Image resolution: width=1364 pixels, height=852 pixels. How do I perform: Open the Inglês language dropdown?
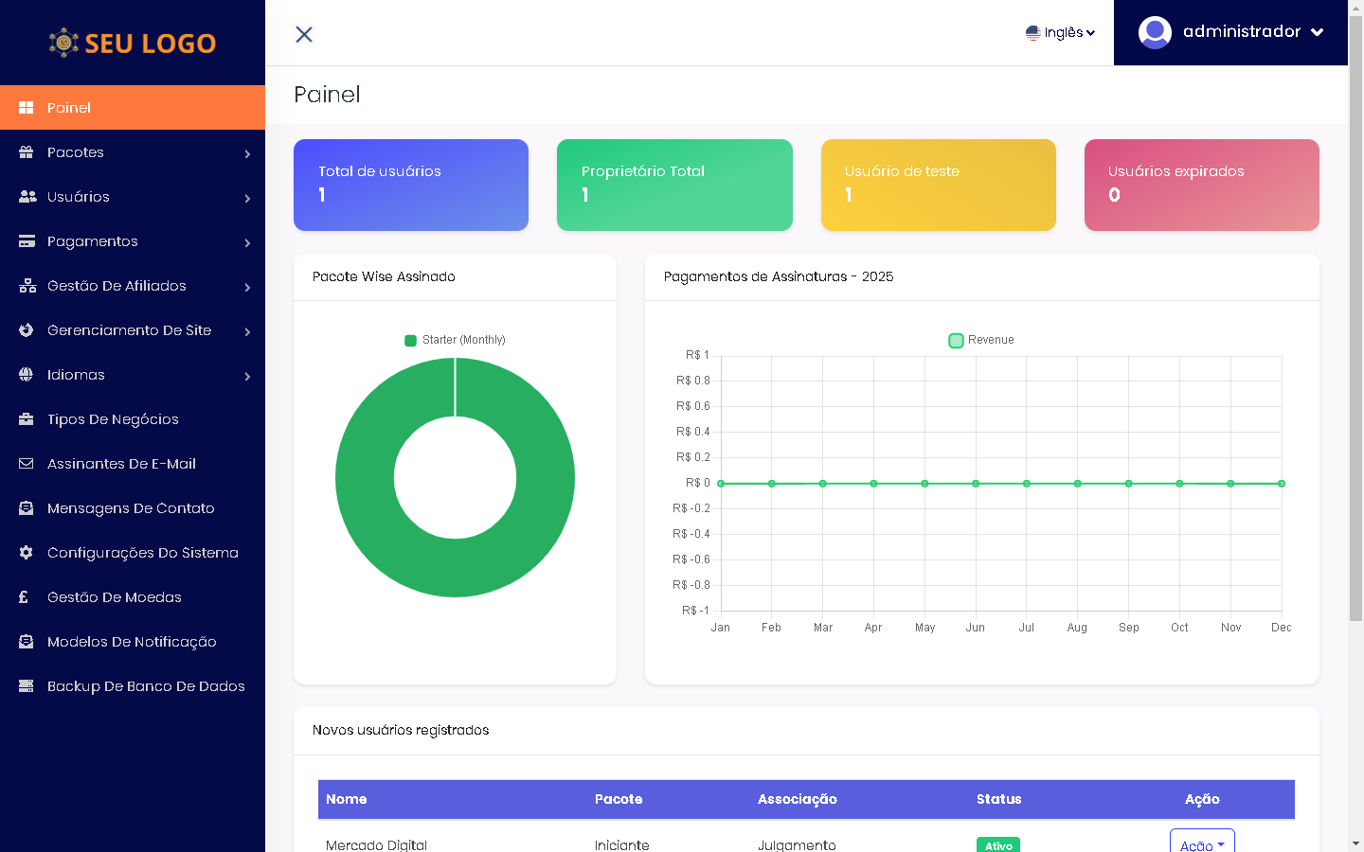point(1061,32)
